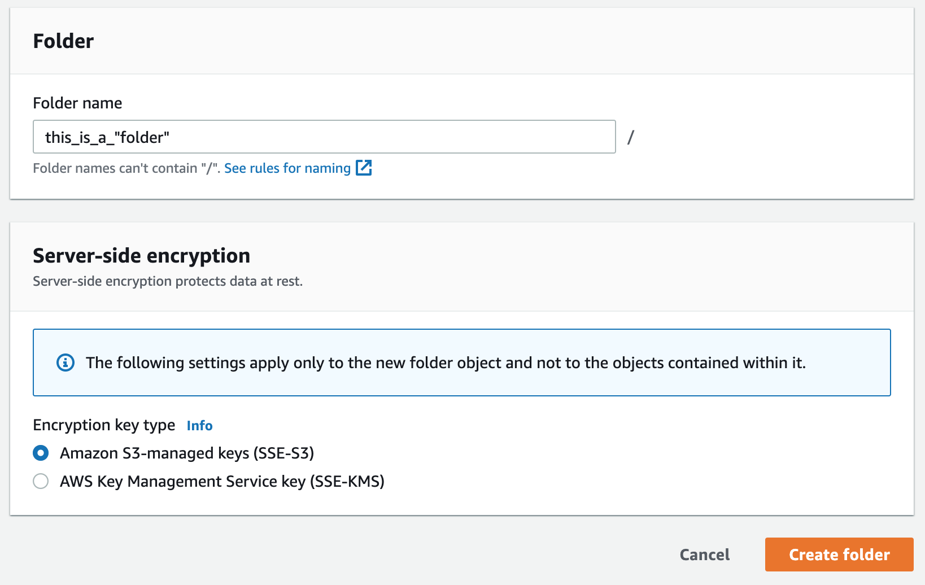Screen dimensions: 925x585
Task: Select Amazon S3-managed keys (SSE-S3) radio button
Action: 41,453
